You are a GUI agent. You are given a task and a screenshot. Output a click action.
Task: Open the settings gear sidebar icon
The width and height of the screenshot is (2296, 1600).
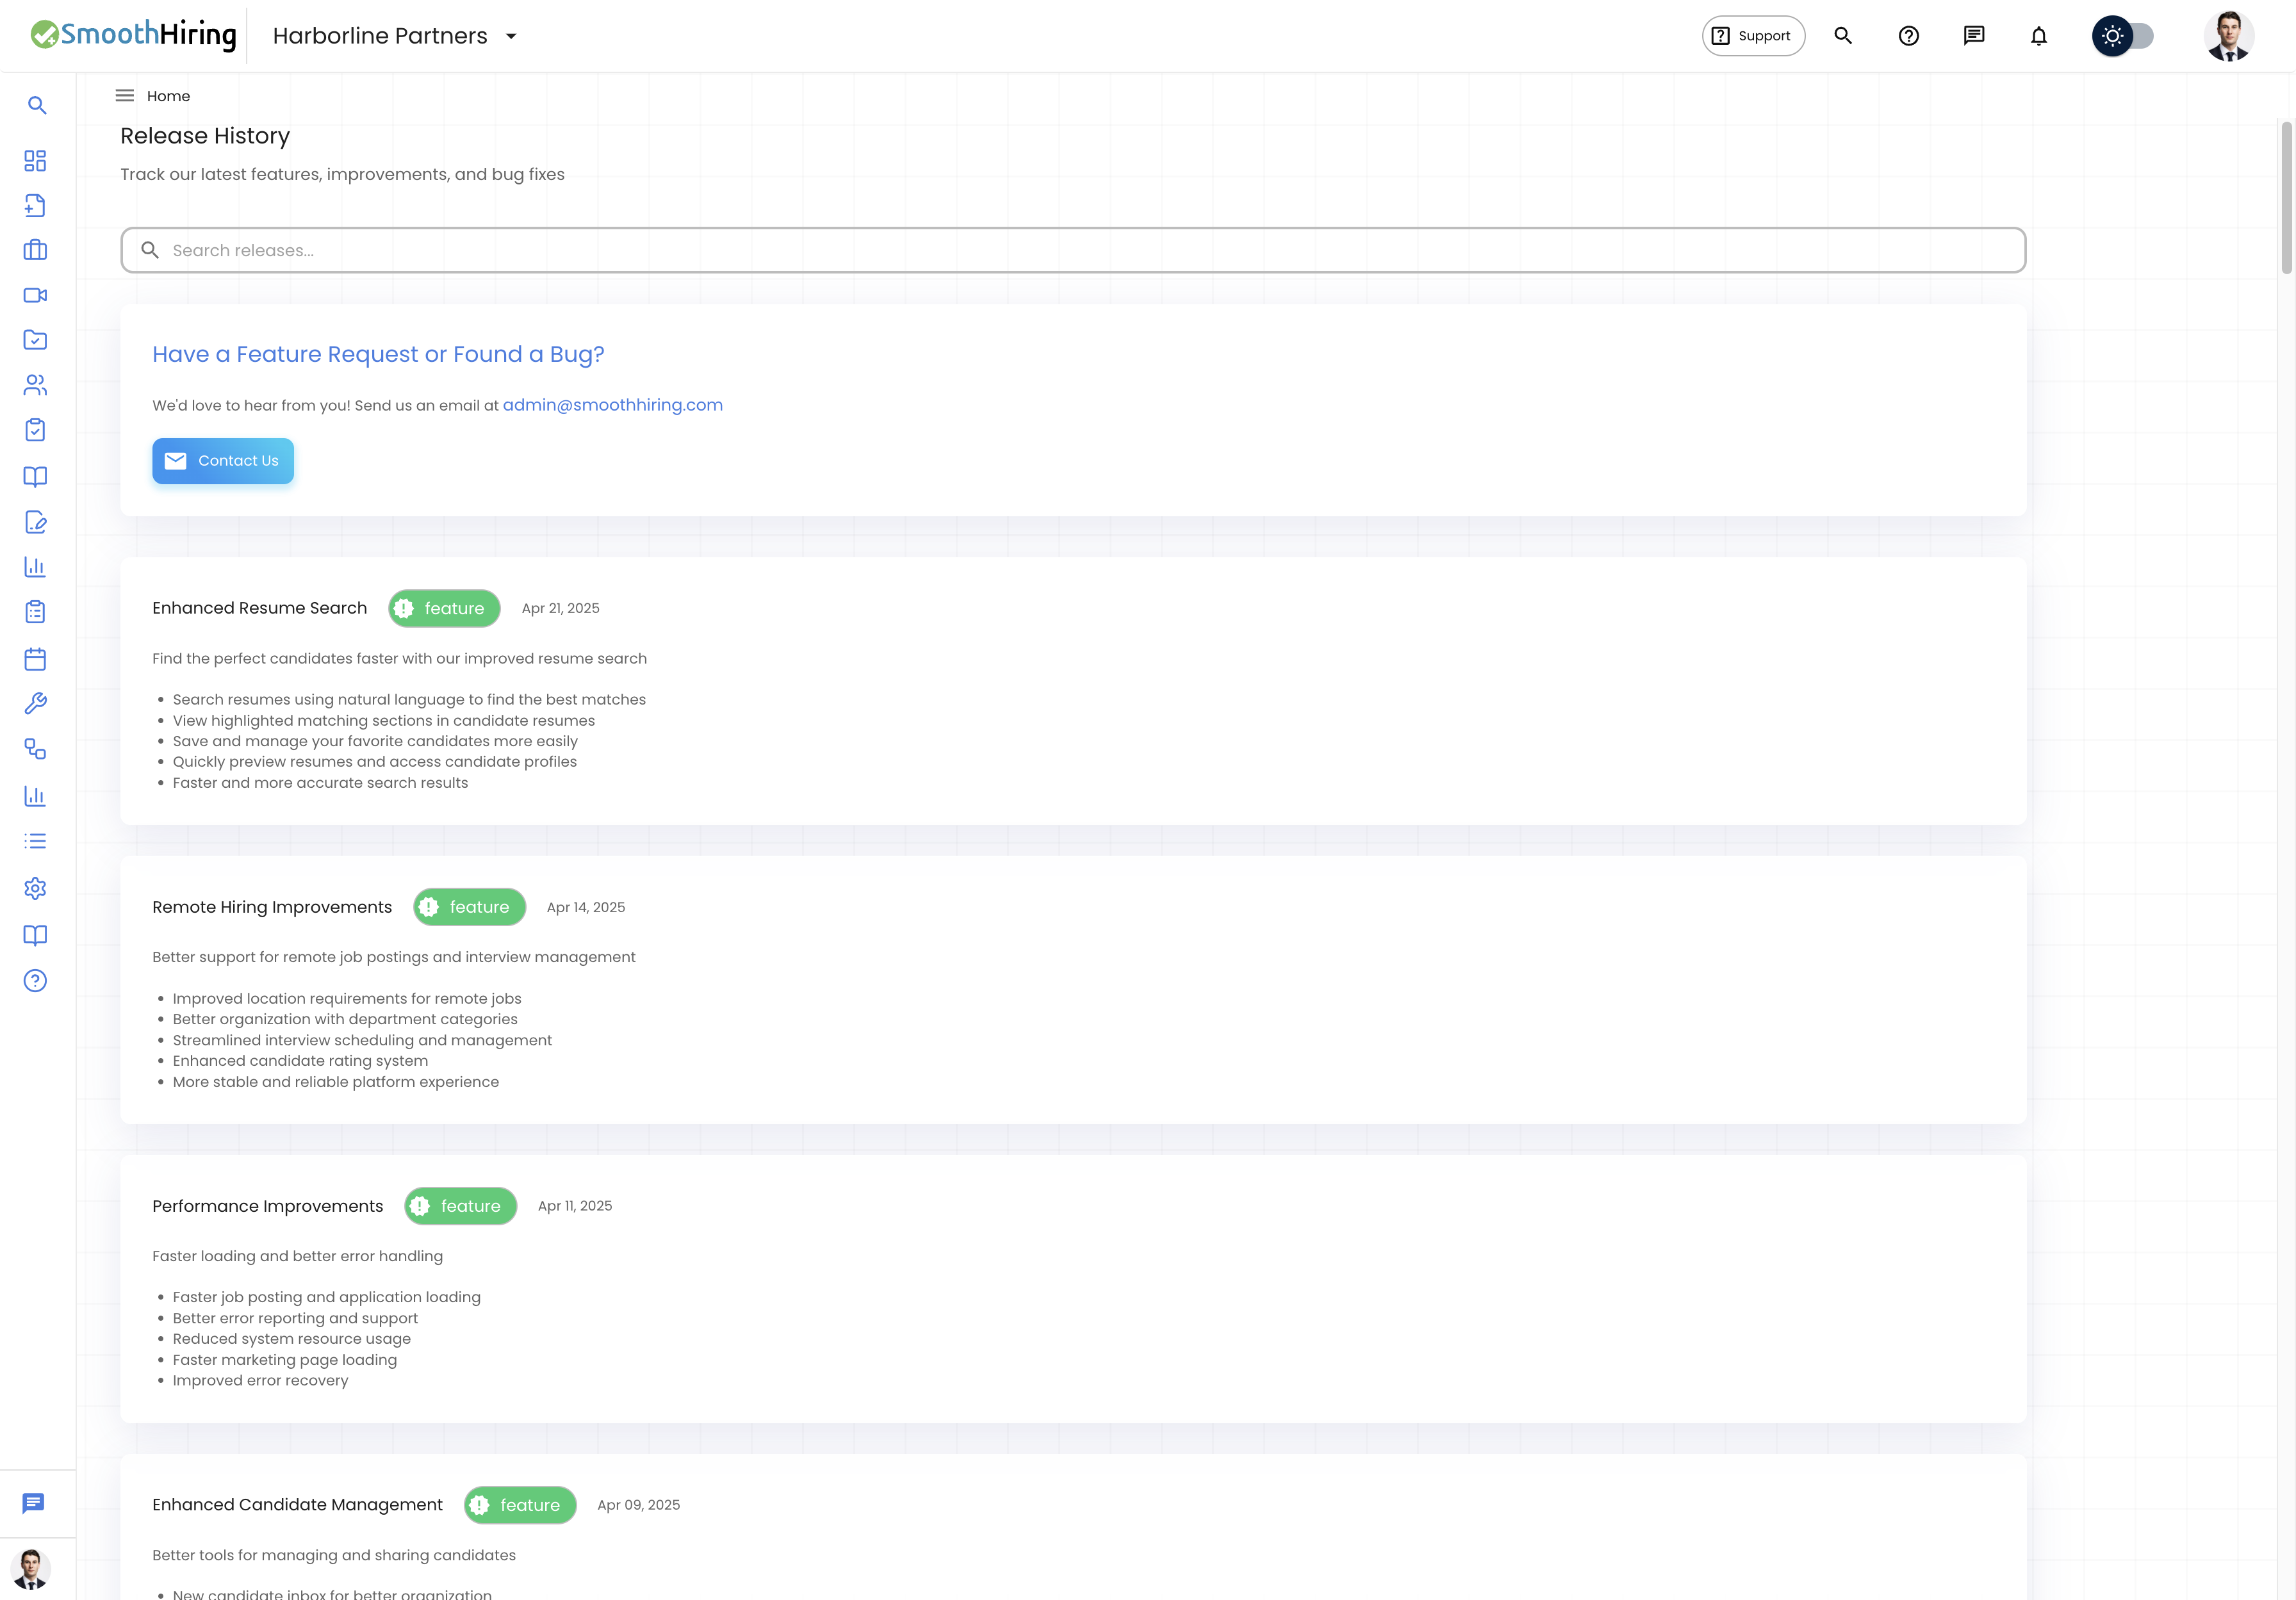coord(35,888)
